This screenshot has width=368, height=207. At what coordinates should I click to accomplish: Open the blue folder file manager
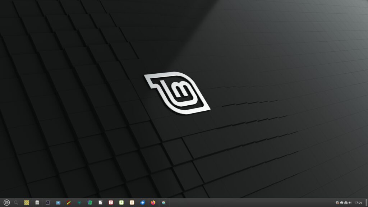click(58, 203)
